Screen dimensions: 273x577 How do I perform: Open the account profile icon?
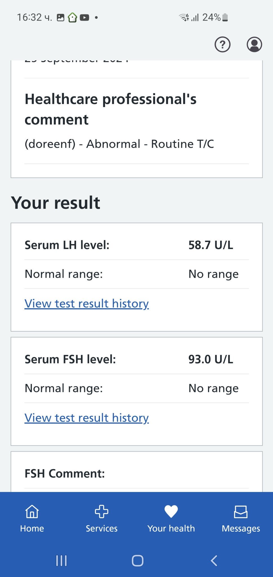tap(254, 45)
